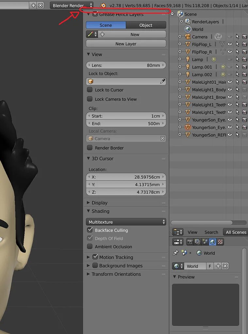Select the Scene grease pencil source tab

[106, 25]
